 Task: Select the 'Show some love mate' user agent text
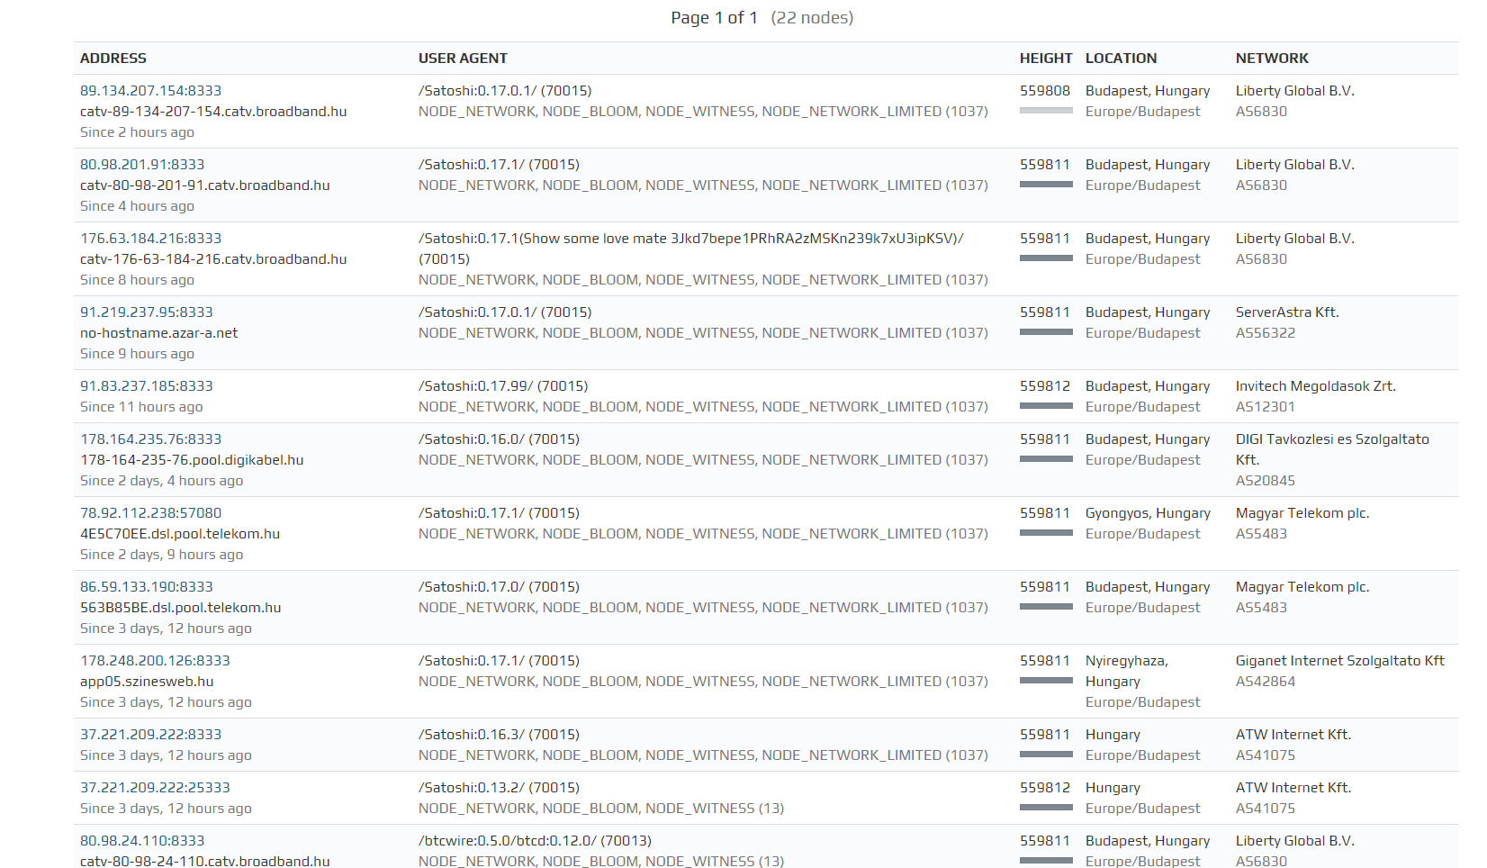(x=690, y=249)
